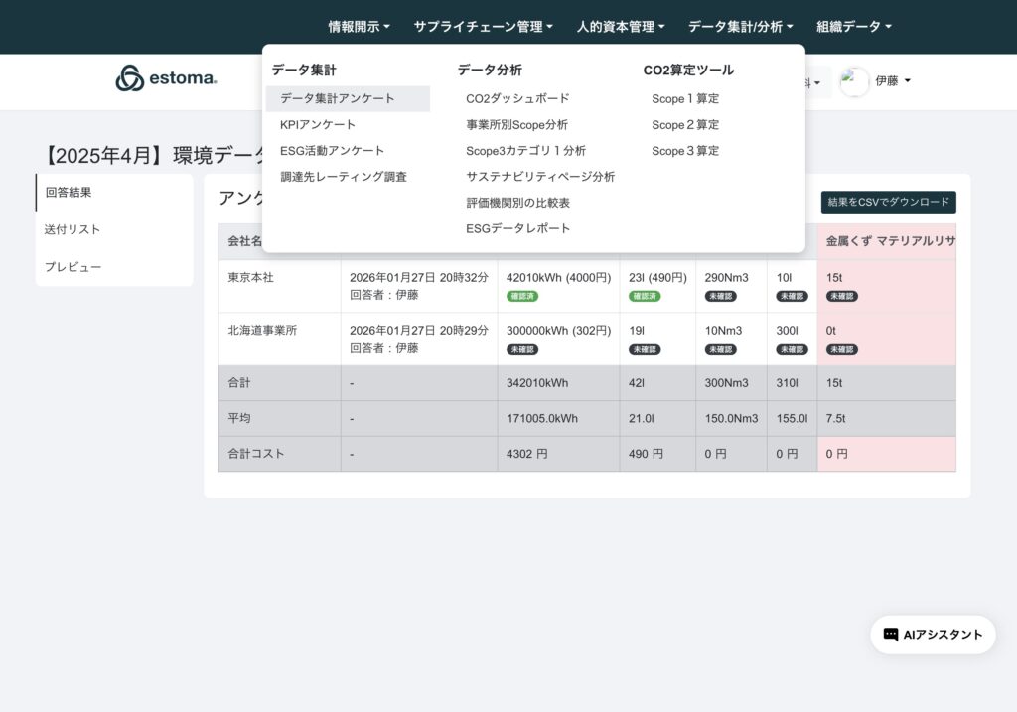Open the 人的資本管理 dropdown
Viewport: 1017px width, 712px height.
[x=621, y=27]
